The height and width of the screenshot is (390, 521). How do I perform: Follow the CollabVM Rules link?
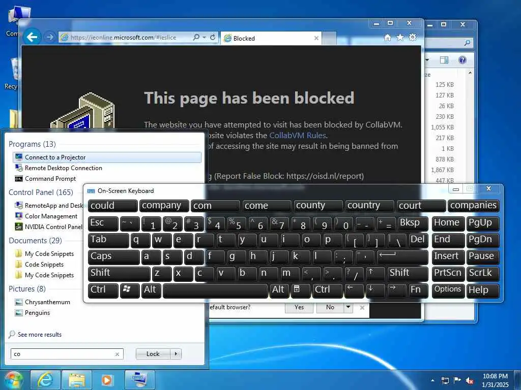[297, 135]
